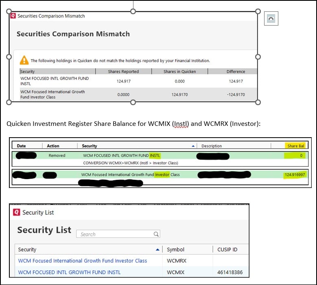The image size is (317, 285).
Task: Click the Layout Options icon beside the image
Action: 271,19
